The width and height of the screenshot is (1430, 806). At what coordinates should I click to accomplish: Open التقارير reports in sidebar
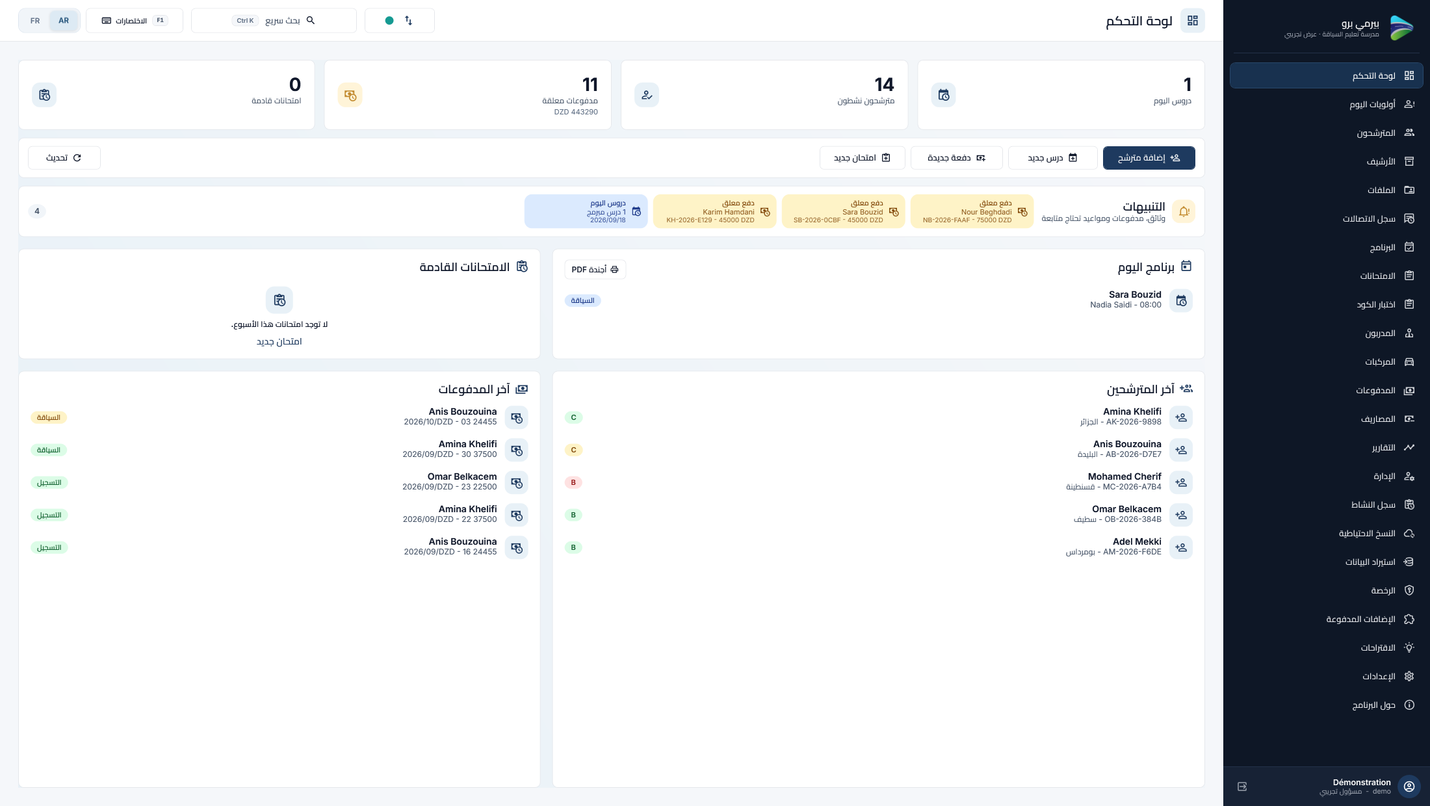(x=1326, y=447)
